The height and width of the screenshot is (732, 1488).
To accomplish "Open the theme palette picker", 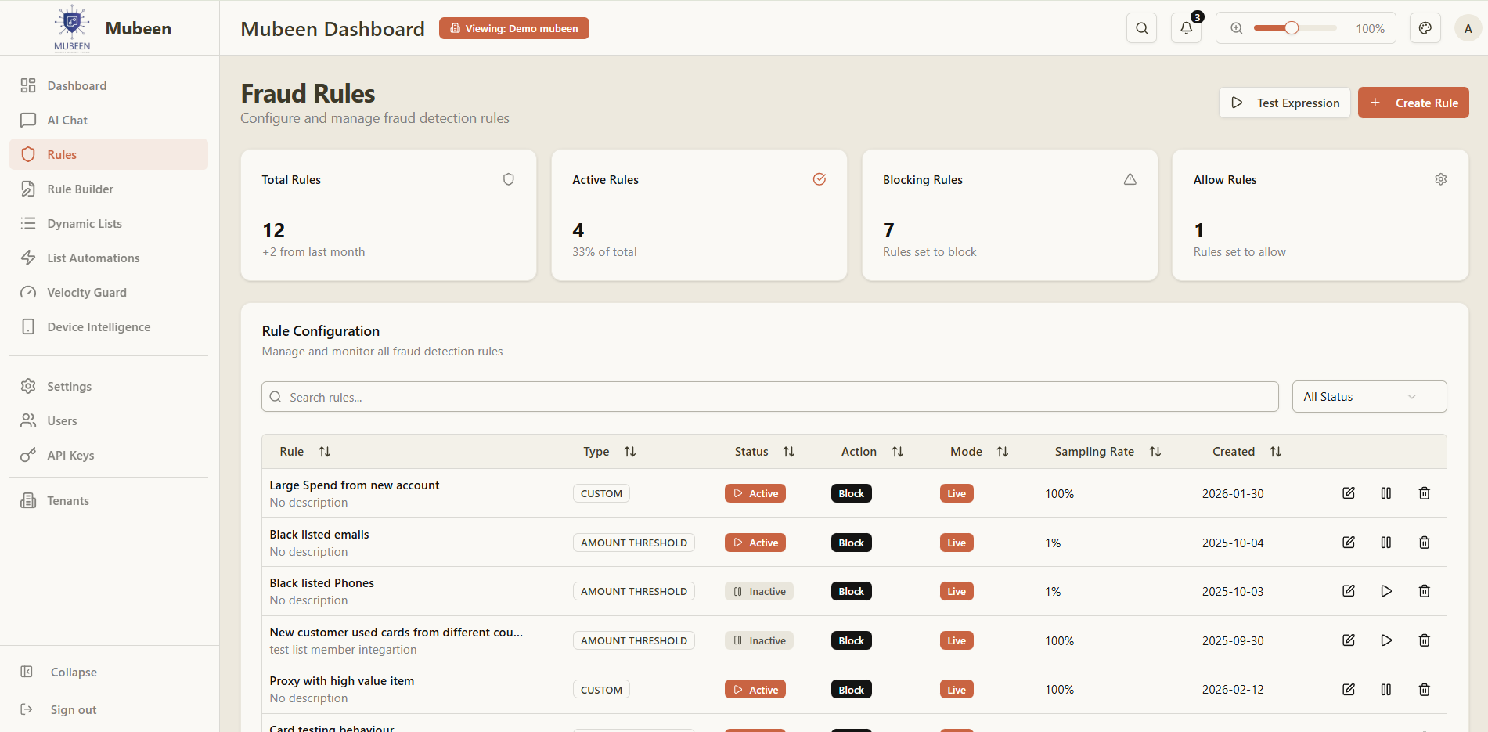I will pos(1425,27).
